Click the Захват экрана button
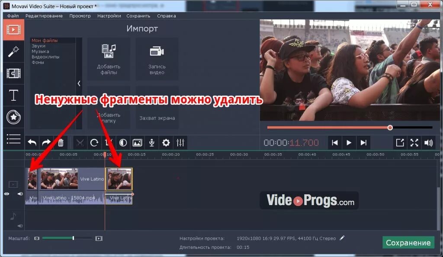Image resolution: width=443 pixels, height=257 pixels. (157, 108)
